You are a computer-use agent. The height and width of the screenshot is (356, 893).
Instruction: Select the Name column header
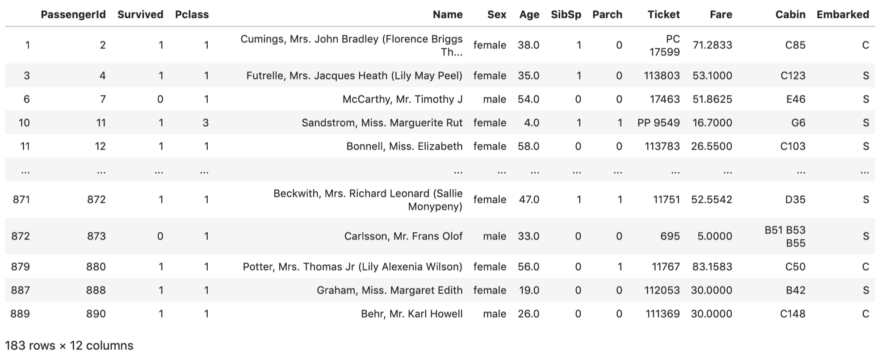447,14
